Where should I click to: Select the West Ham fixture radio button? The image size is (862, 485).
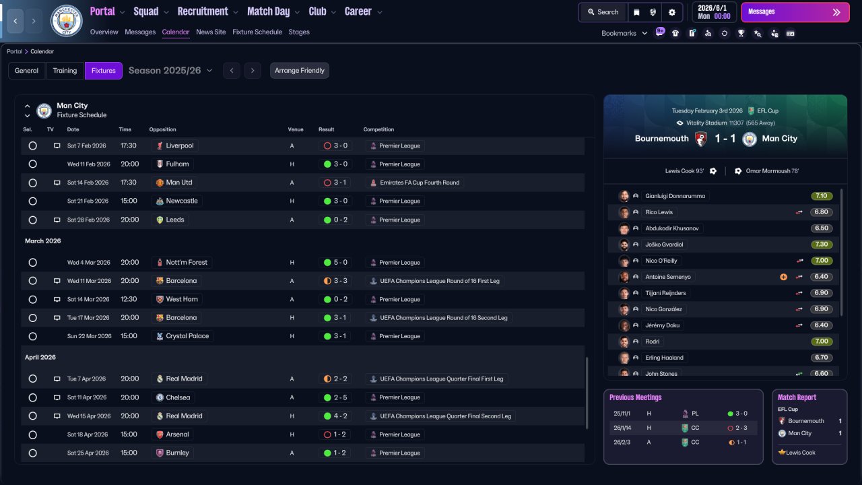point(32,299)
